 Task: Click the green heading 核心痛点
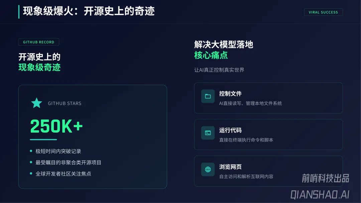211,55
